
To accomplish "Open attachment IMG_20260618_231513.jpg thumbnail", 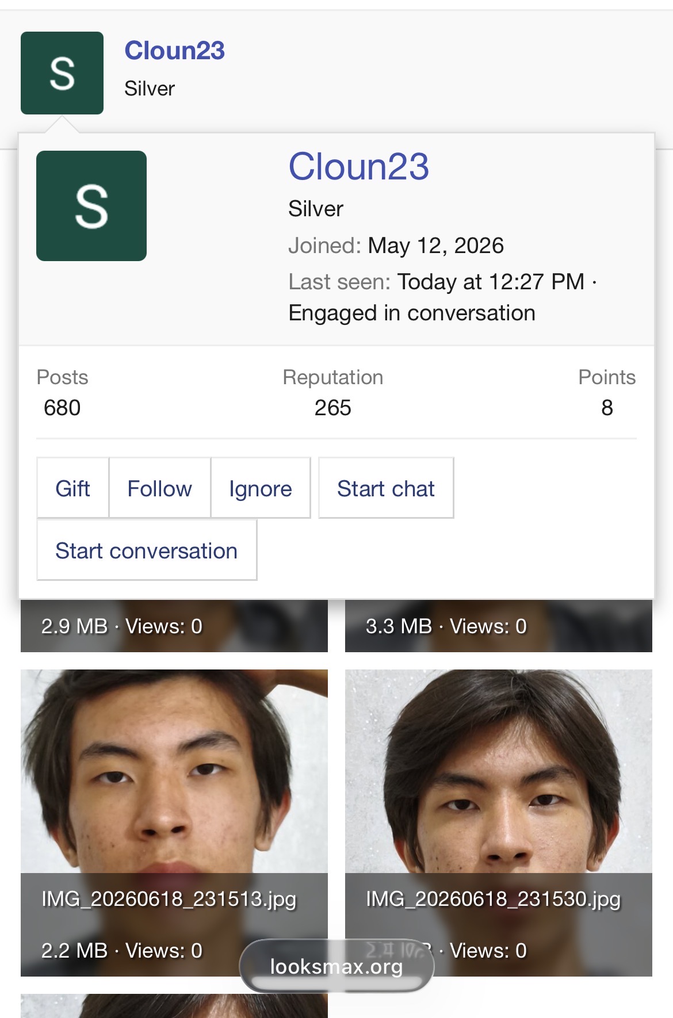I will pos(174,822).
